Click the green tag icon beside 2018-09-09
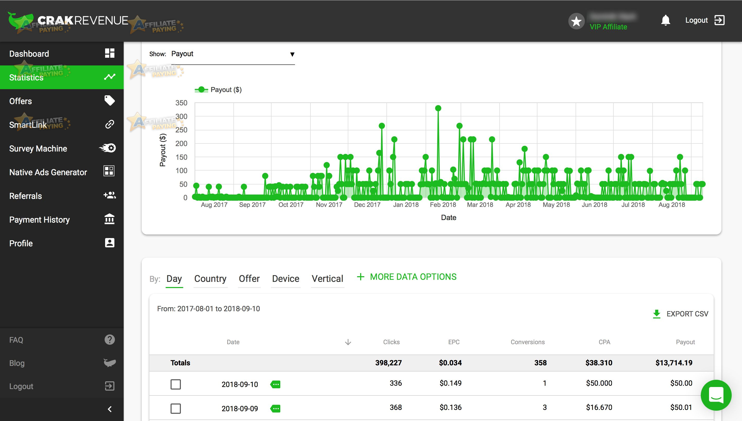 tap(275, 409)
